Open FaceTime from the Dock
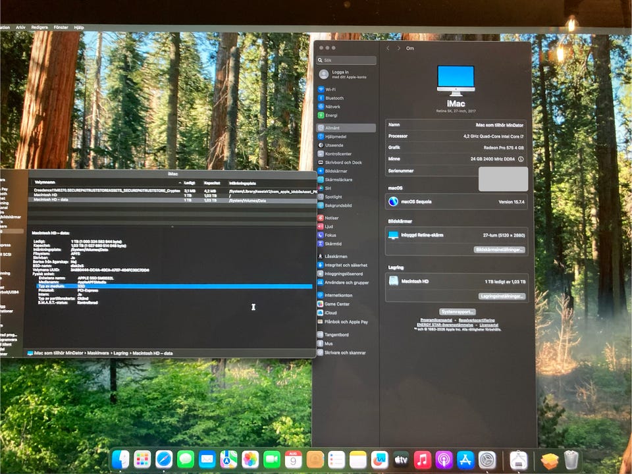The height and width of the screenshot is (474, 632). 272,460
